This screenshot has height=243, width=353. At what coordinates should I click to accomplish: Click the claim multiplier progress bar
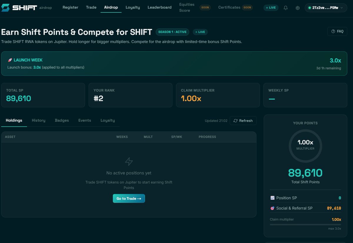point(305,224)
